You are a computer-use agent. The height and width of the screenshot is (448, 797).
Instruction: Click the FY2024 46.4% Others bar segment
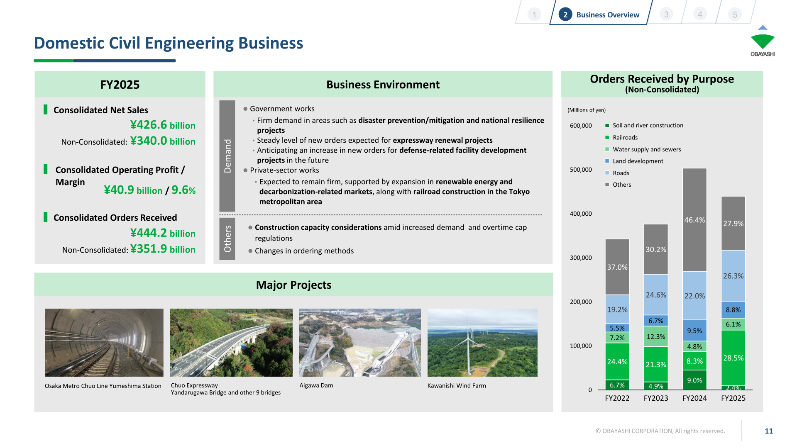point(694,220)
